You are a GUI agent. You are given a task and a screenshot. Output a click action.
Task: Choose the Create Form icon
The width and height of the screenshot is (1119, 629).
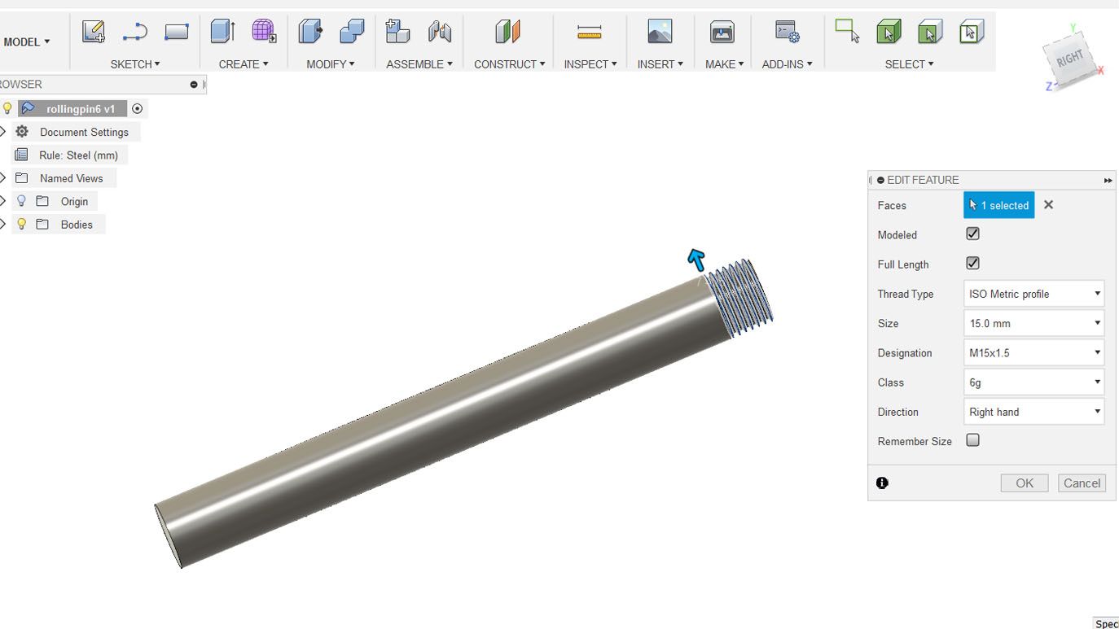coord(264,32)
